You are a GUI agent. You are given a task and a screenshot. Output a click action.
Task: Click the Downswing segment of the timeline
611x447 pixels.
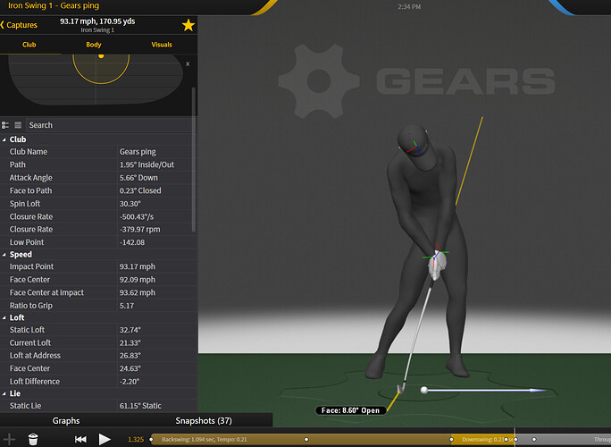point(482,439)
